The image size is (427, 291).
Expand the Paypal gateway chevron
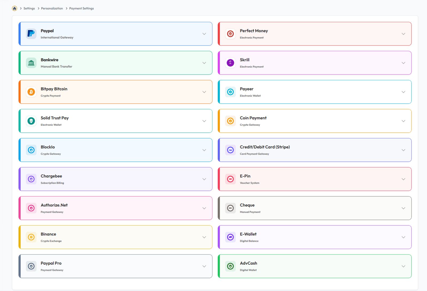204,34
